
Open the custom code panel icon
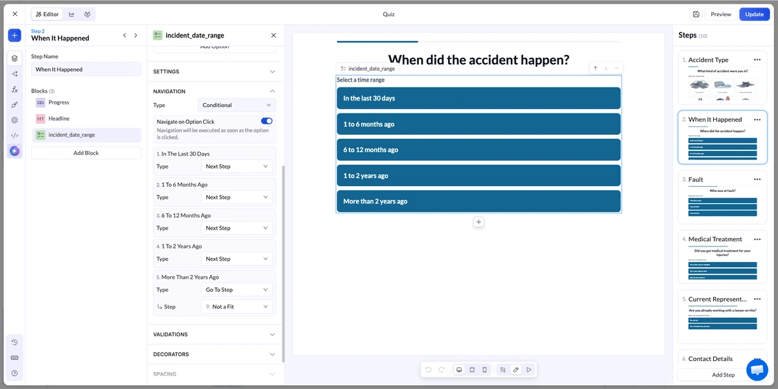pyautogui.click(x=14, y=136)
